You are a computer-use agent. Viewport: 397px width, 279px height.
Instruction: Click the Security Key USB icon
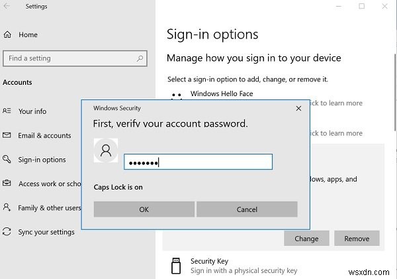tap(176, 266)
